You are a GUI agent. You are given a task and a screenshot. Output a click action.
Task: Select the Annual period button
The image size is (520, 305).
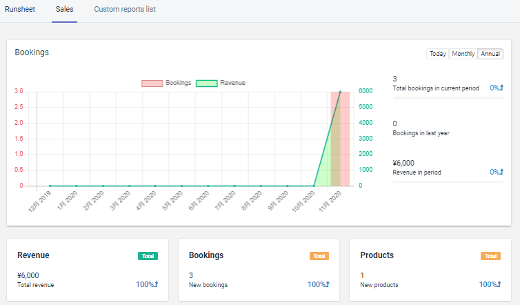click(x=490, y=54)
